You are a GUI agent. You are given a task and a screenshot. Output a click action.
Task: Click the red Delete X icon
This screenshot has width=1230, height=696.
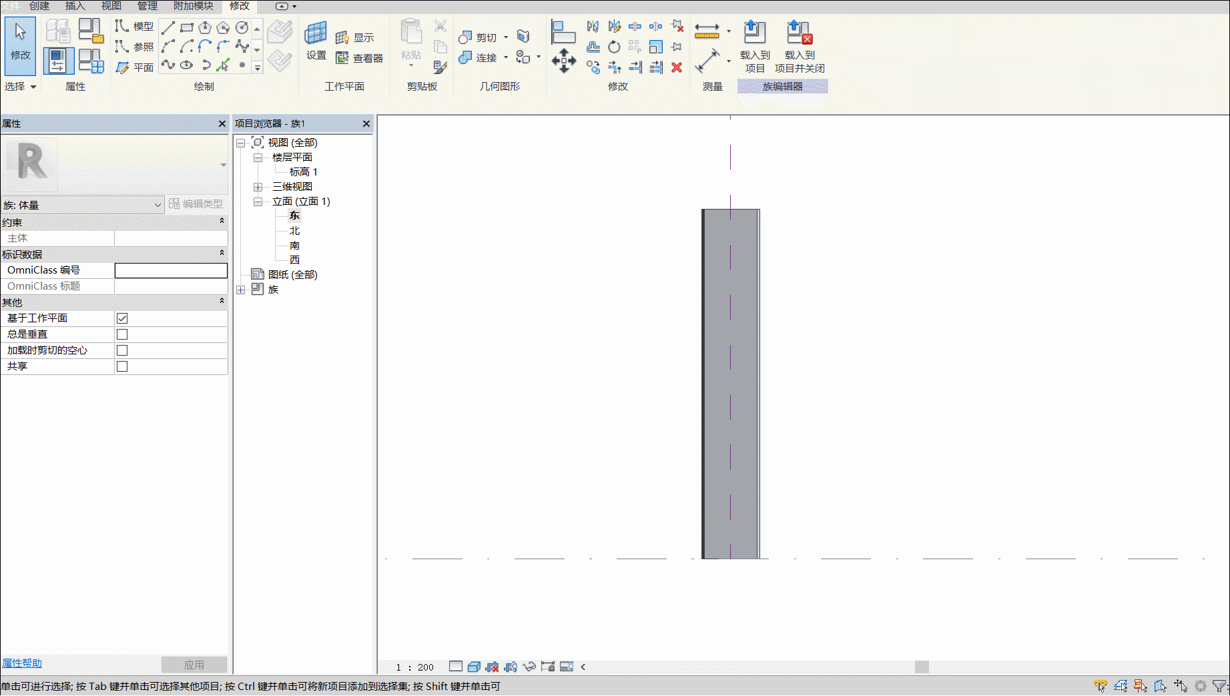click(x=677, y=67)
